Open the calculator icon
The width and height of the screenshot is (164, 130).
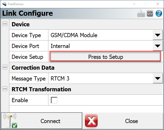(150, 13)
